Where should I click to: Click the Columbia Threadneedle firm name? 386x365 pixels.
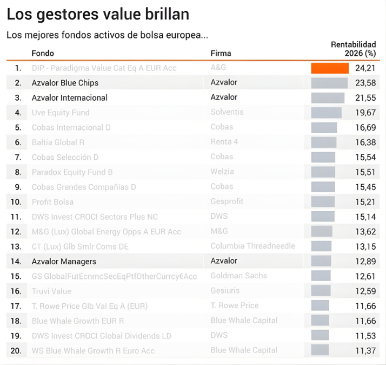252,246
